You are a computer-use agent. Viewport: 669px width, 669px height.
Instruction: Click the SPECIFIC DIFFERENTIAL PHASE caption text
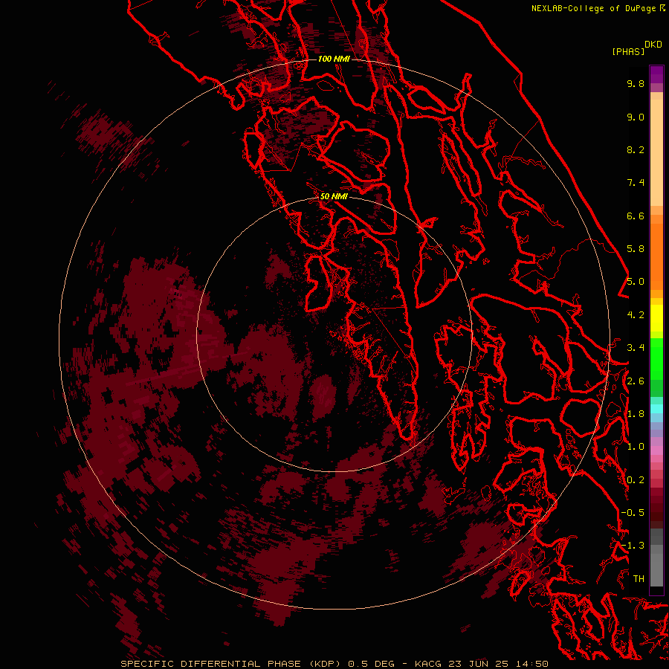pos(210,664)
